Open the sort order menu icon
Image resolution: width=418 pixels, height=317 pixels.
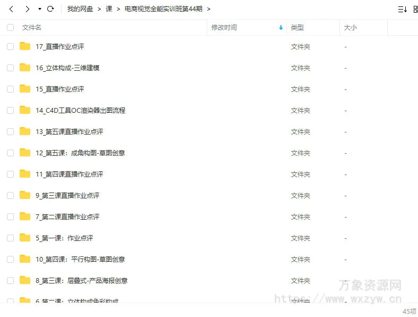(x=402, y=9)
